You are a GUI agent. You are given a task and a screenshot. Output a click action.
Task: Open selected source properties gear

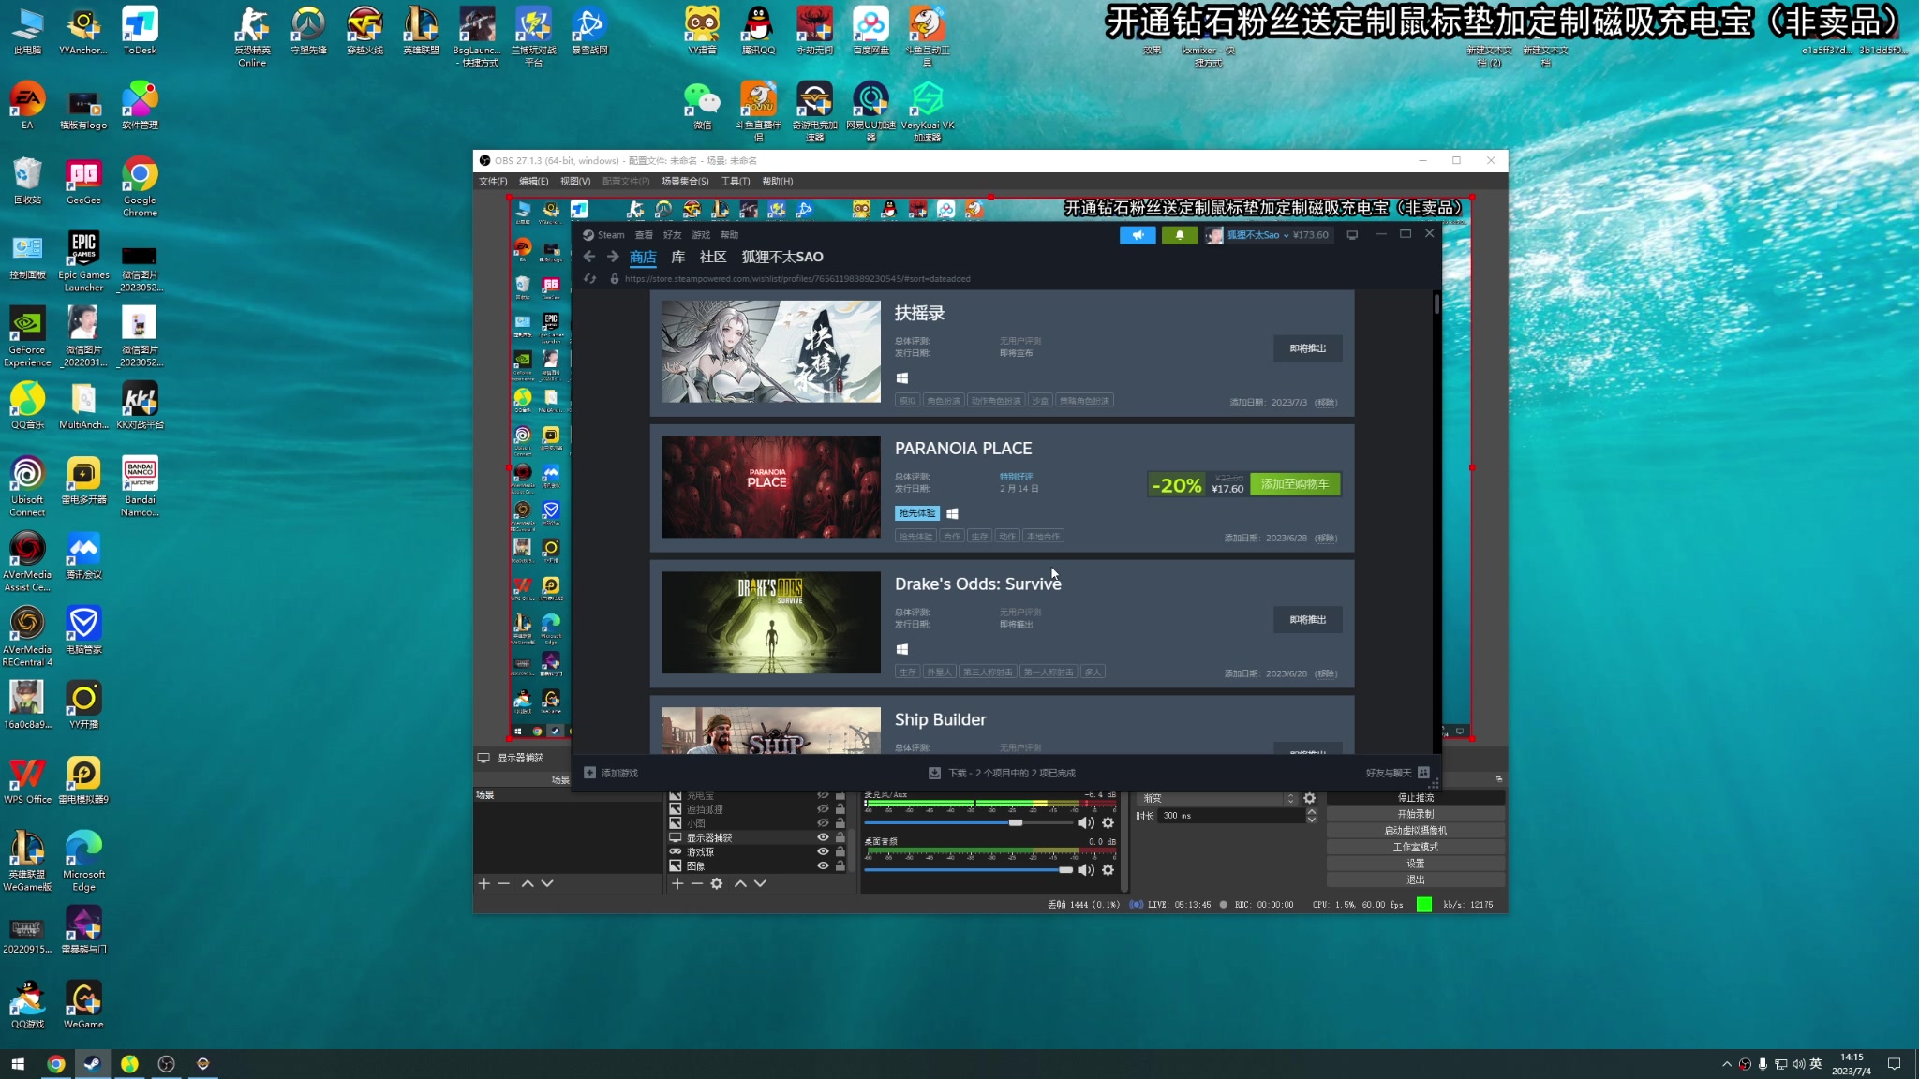click(717, 883)
